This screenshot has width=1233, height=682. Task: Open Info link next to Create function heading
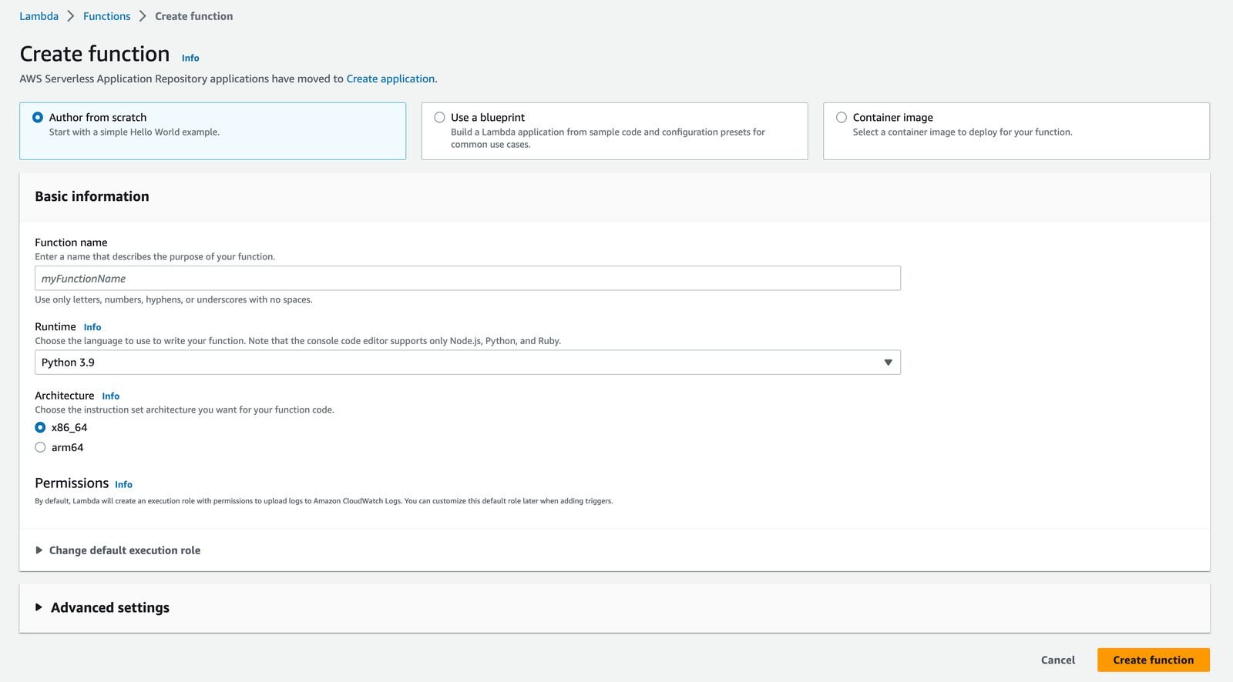tap(190, 58)
